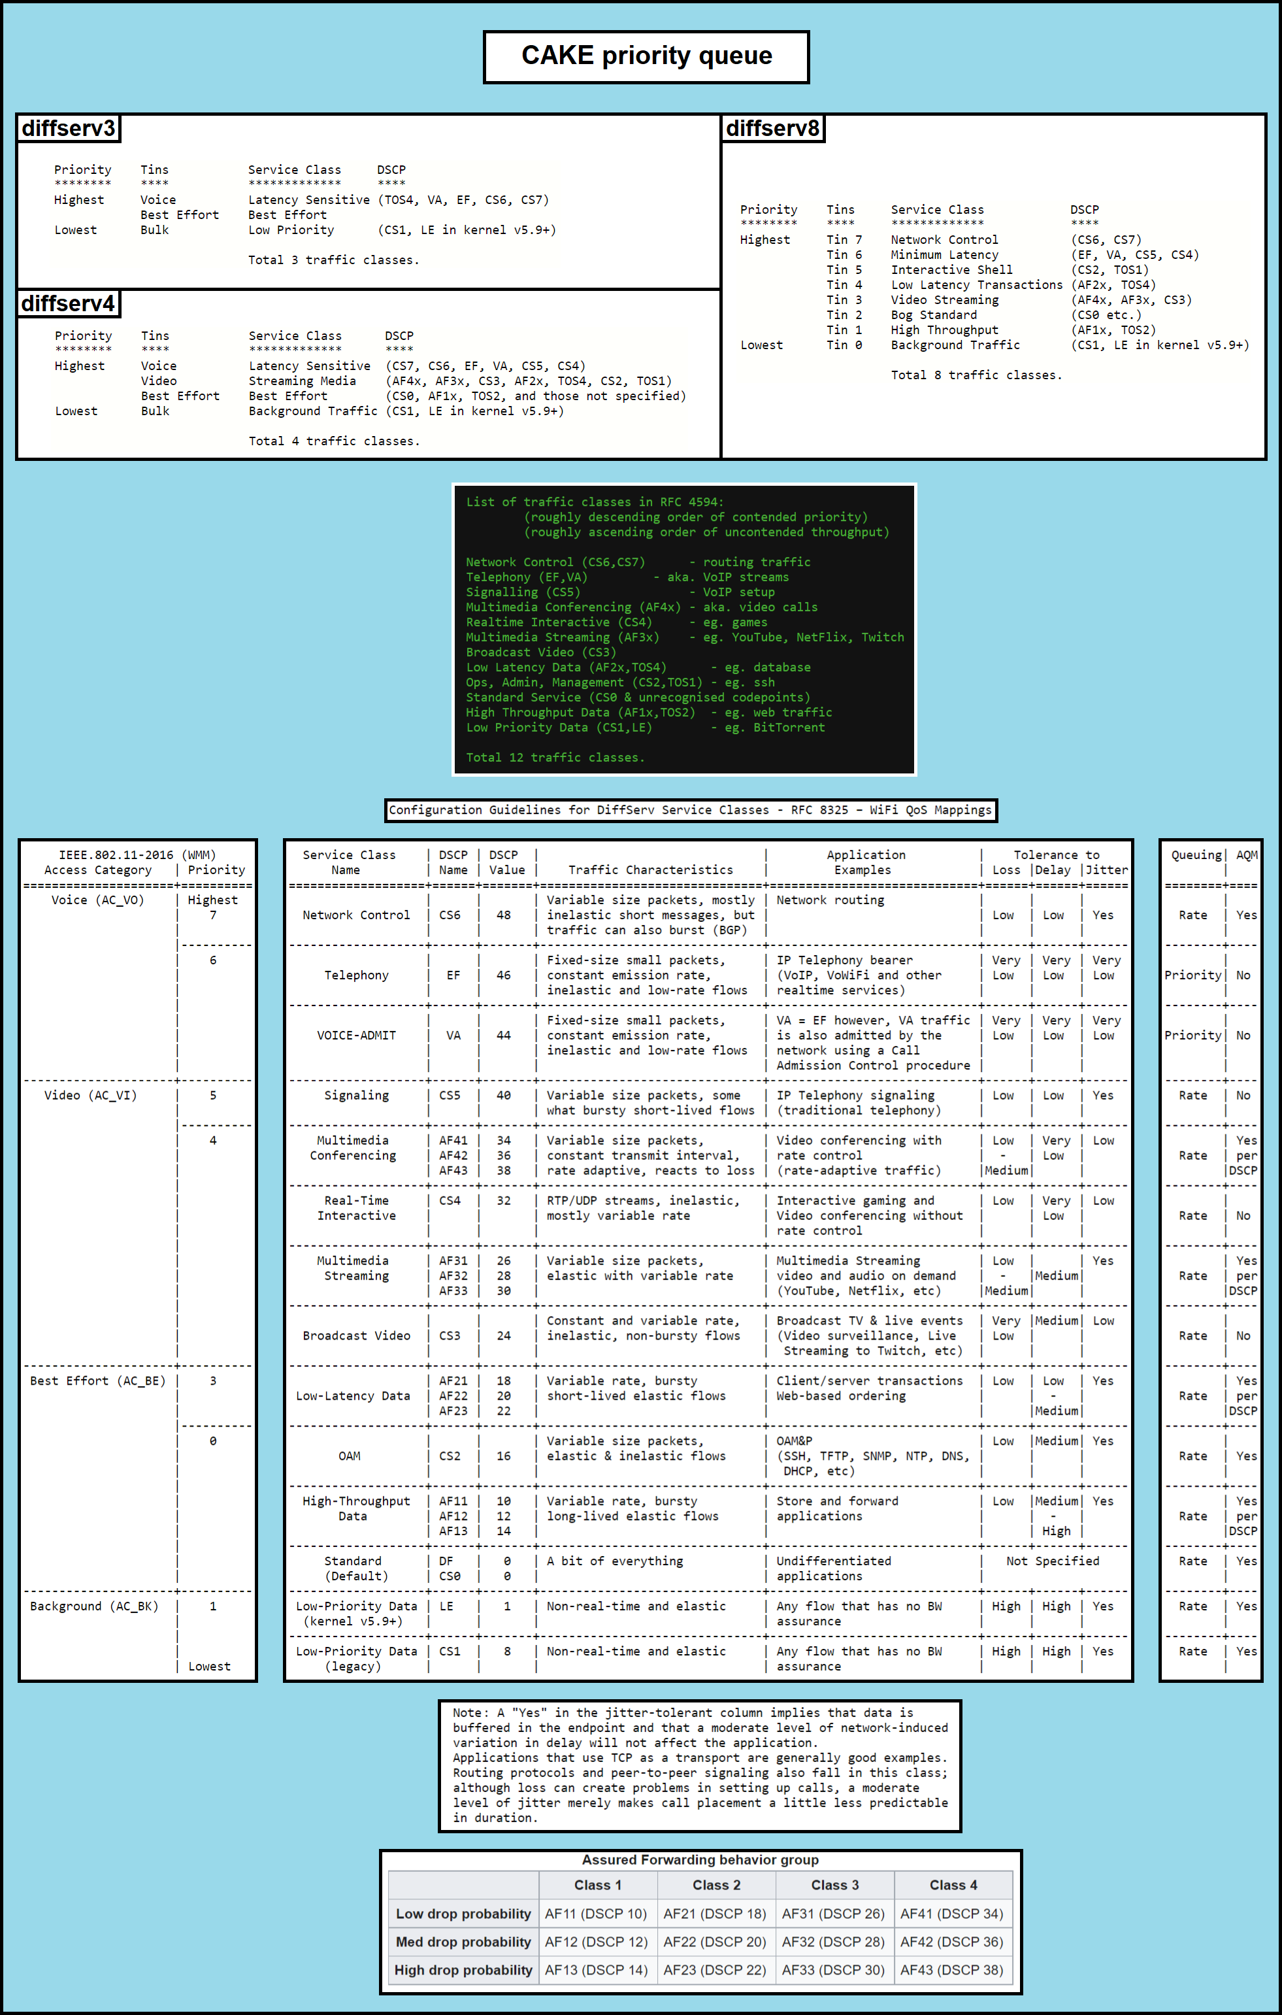Click AF11 (DSCP 10) table cell

597,1914
